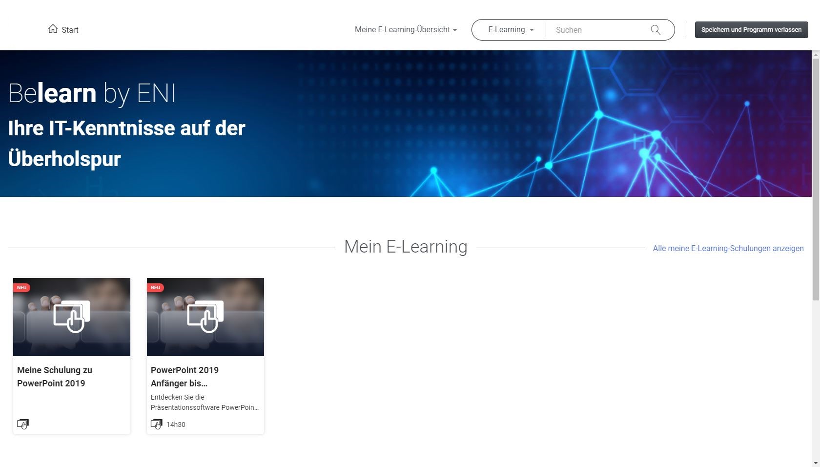Click Speichern und Programm verlassen button

[751, 30]
